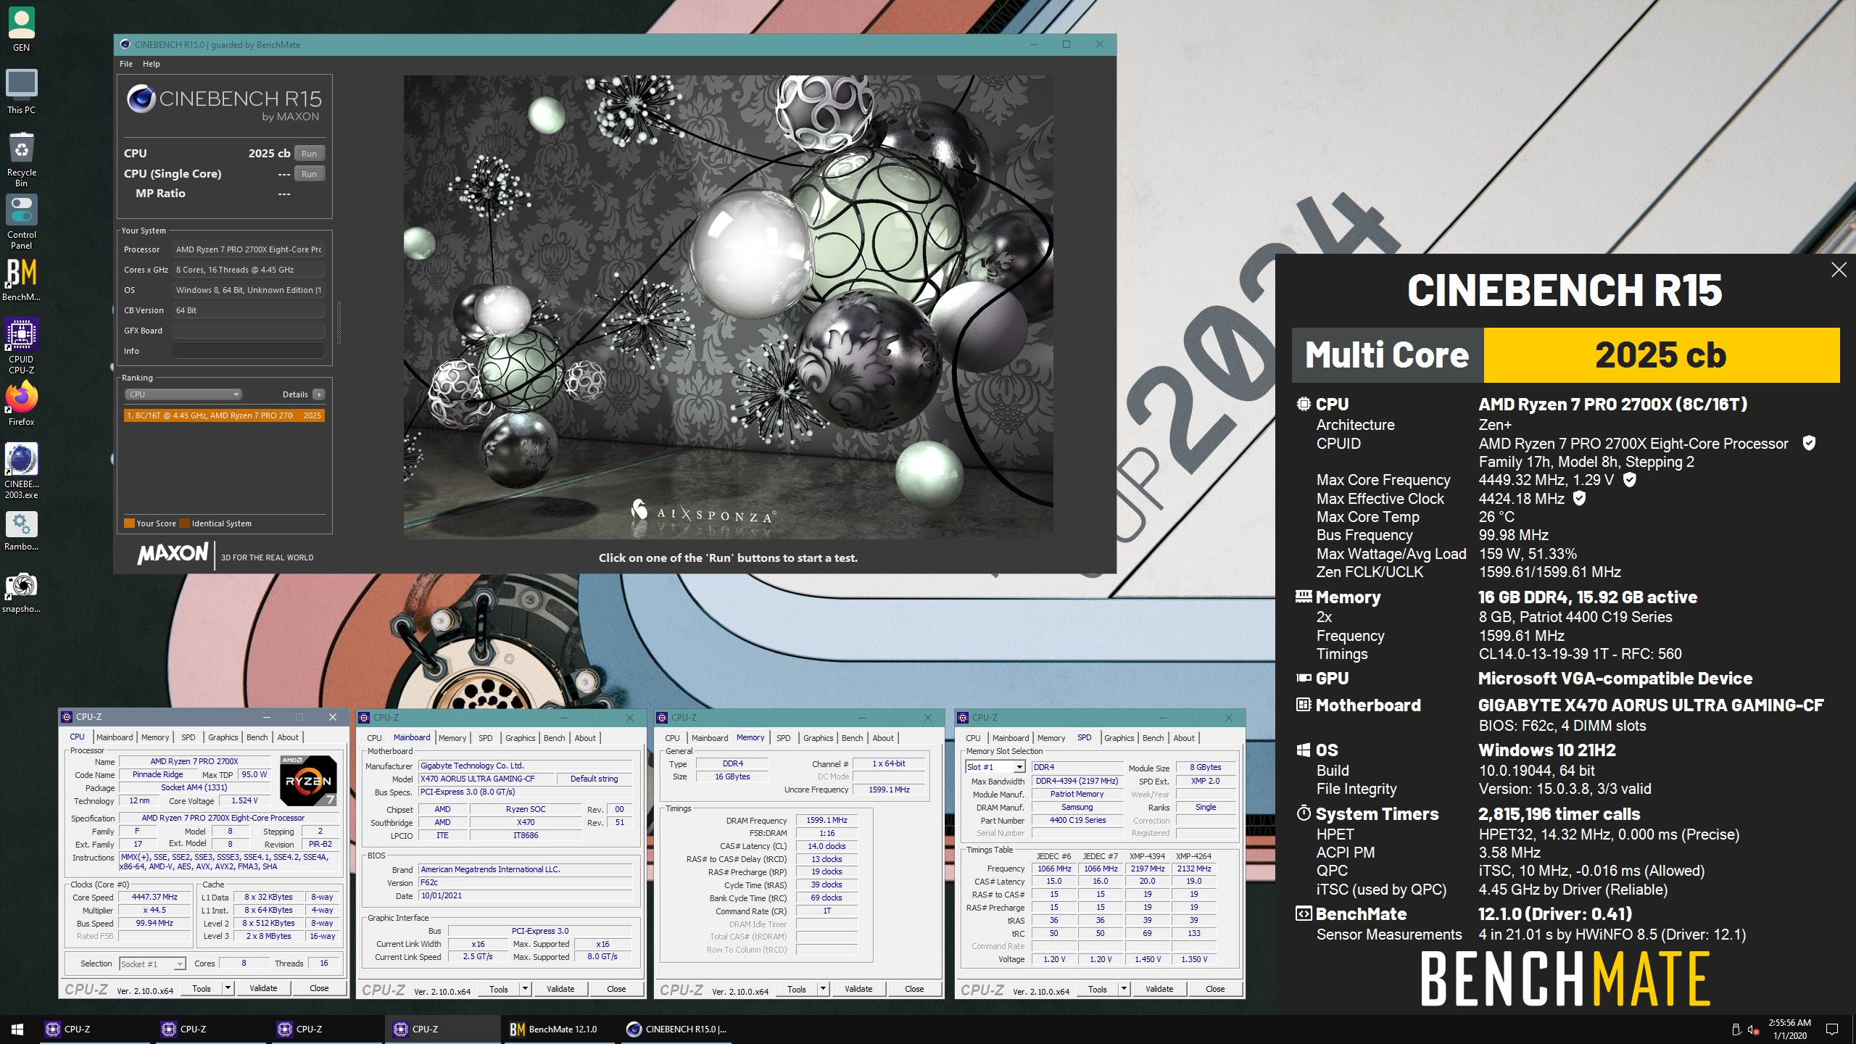Click CPUID verified shield icon
1856x1044 pixels.
pos(1809,443)
